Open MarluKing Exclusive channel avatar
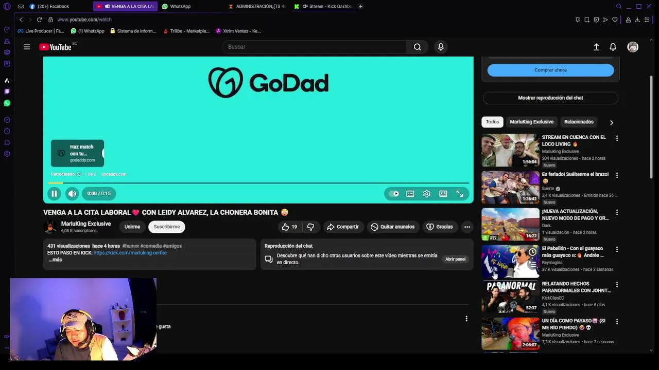Viewport: 659px width, 370px height. coord(50,227)
